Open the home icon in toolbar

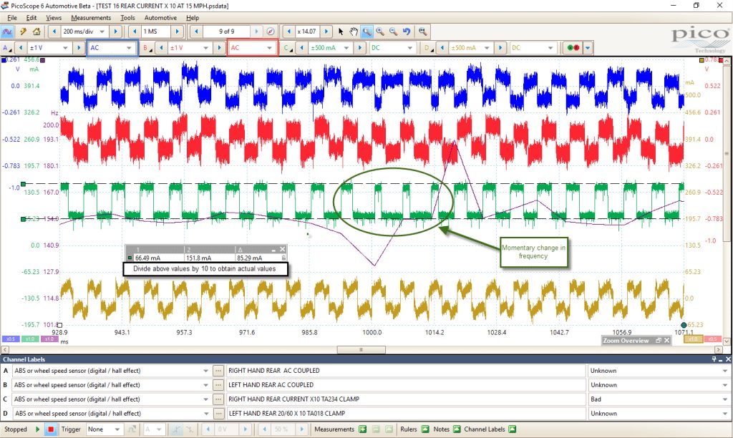point(37,31)
